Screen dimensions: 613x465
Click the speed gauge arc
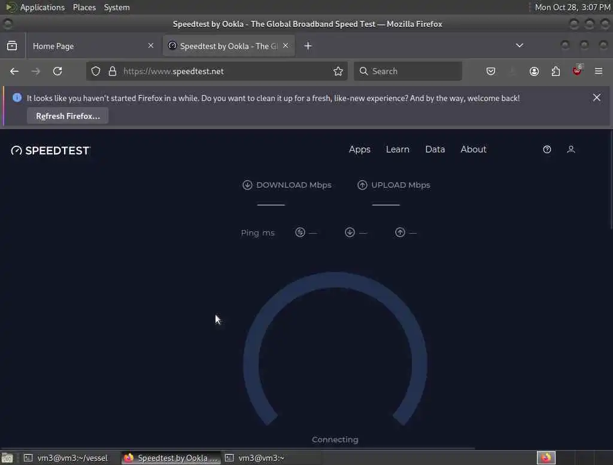point(335,280)
